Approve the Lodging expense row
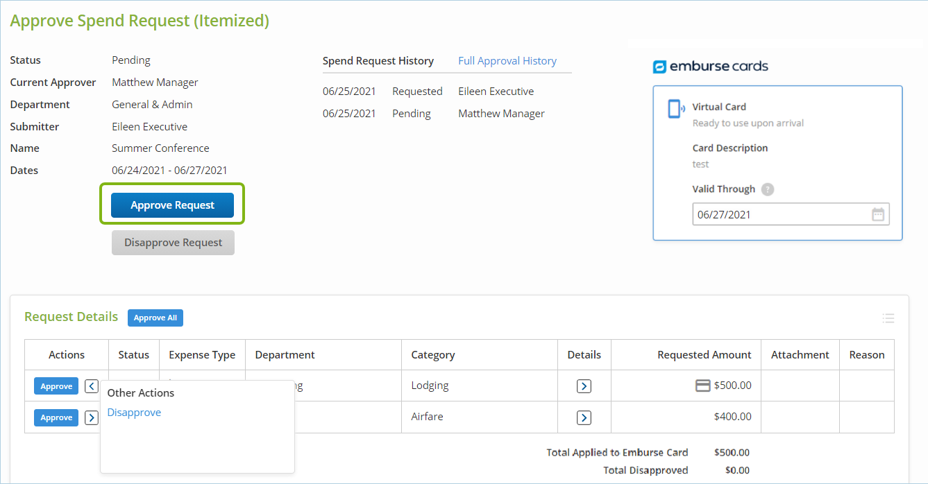 [x=56, y=386]
